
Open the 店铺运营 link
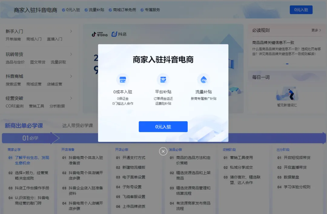click(54, 84)
